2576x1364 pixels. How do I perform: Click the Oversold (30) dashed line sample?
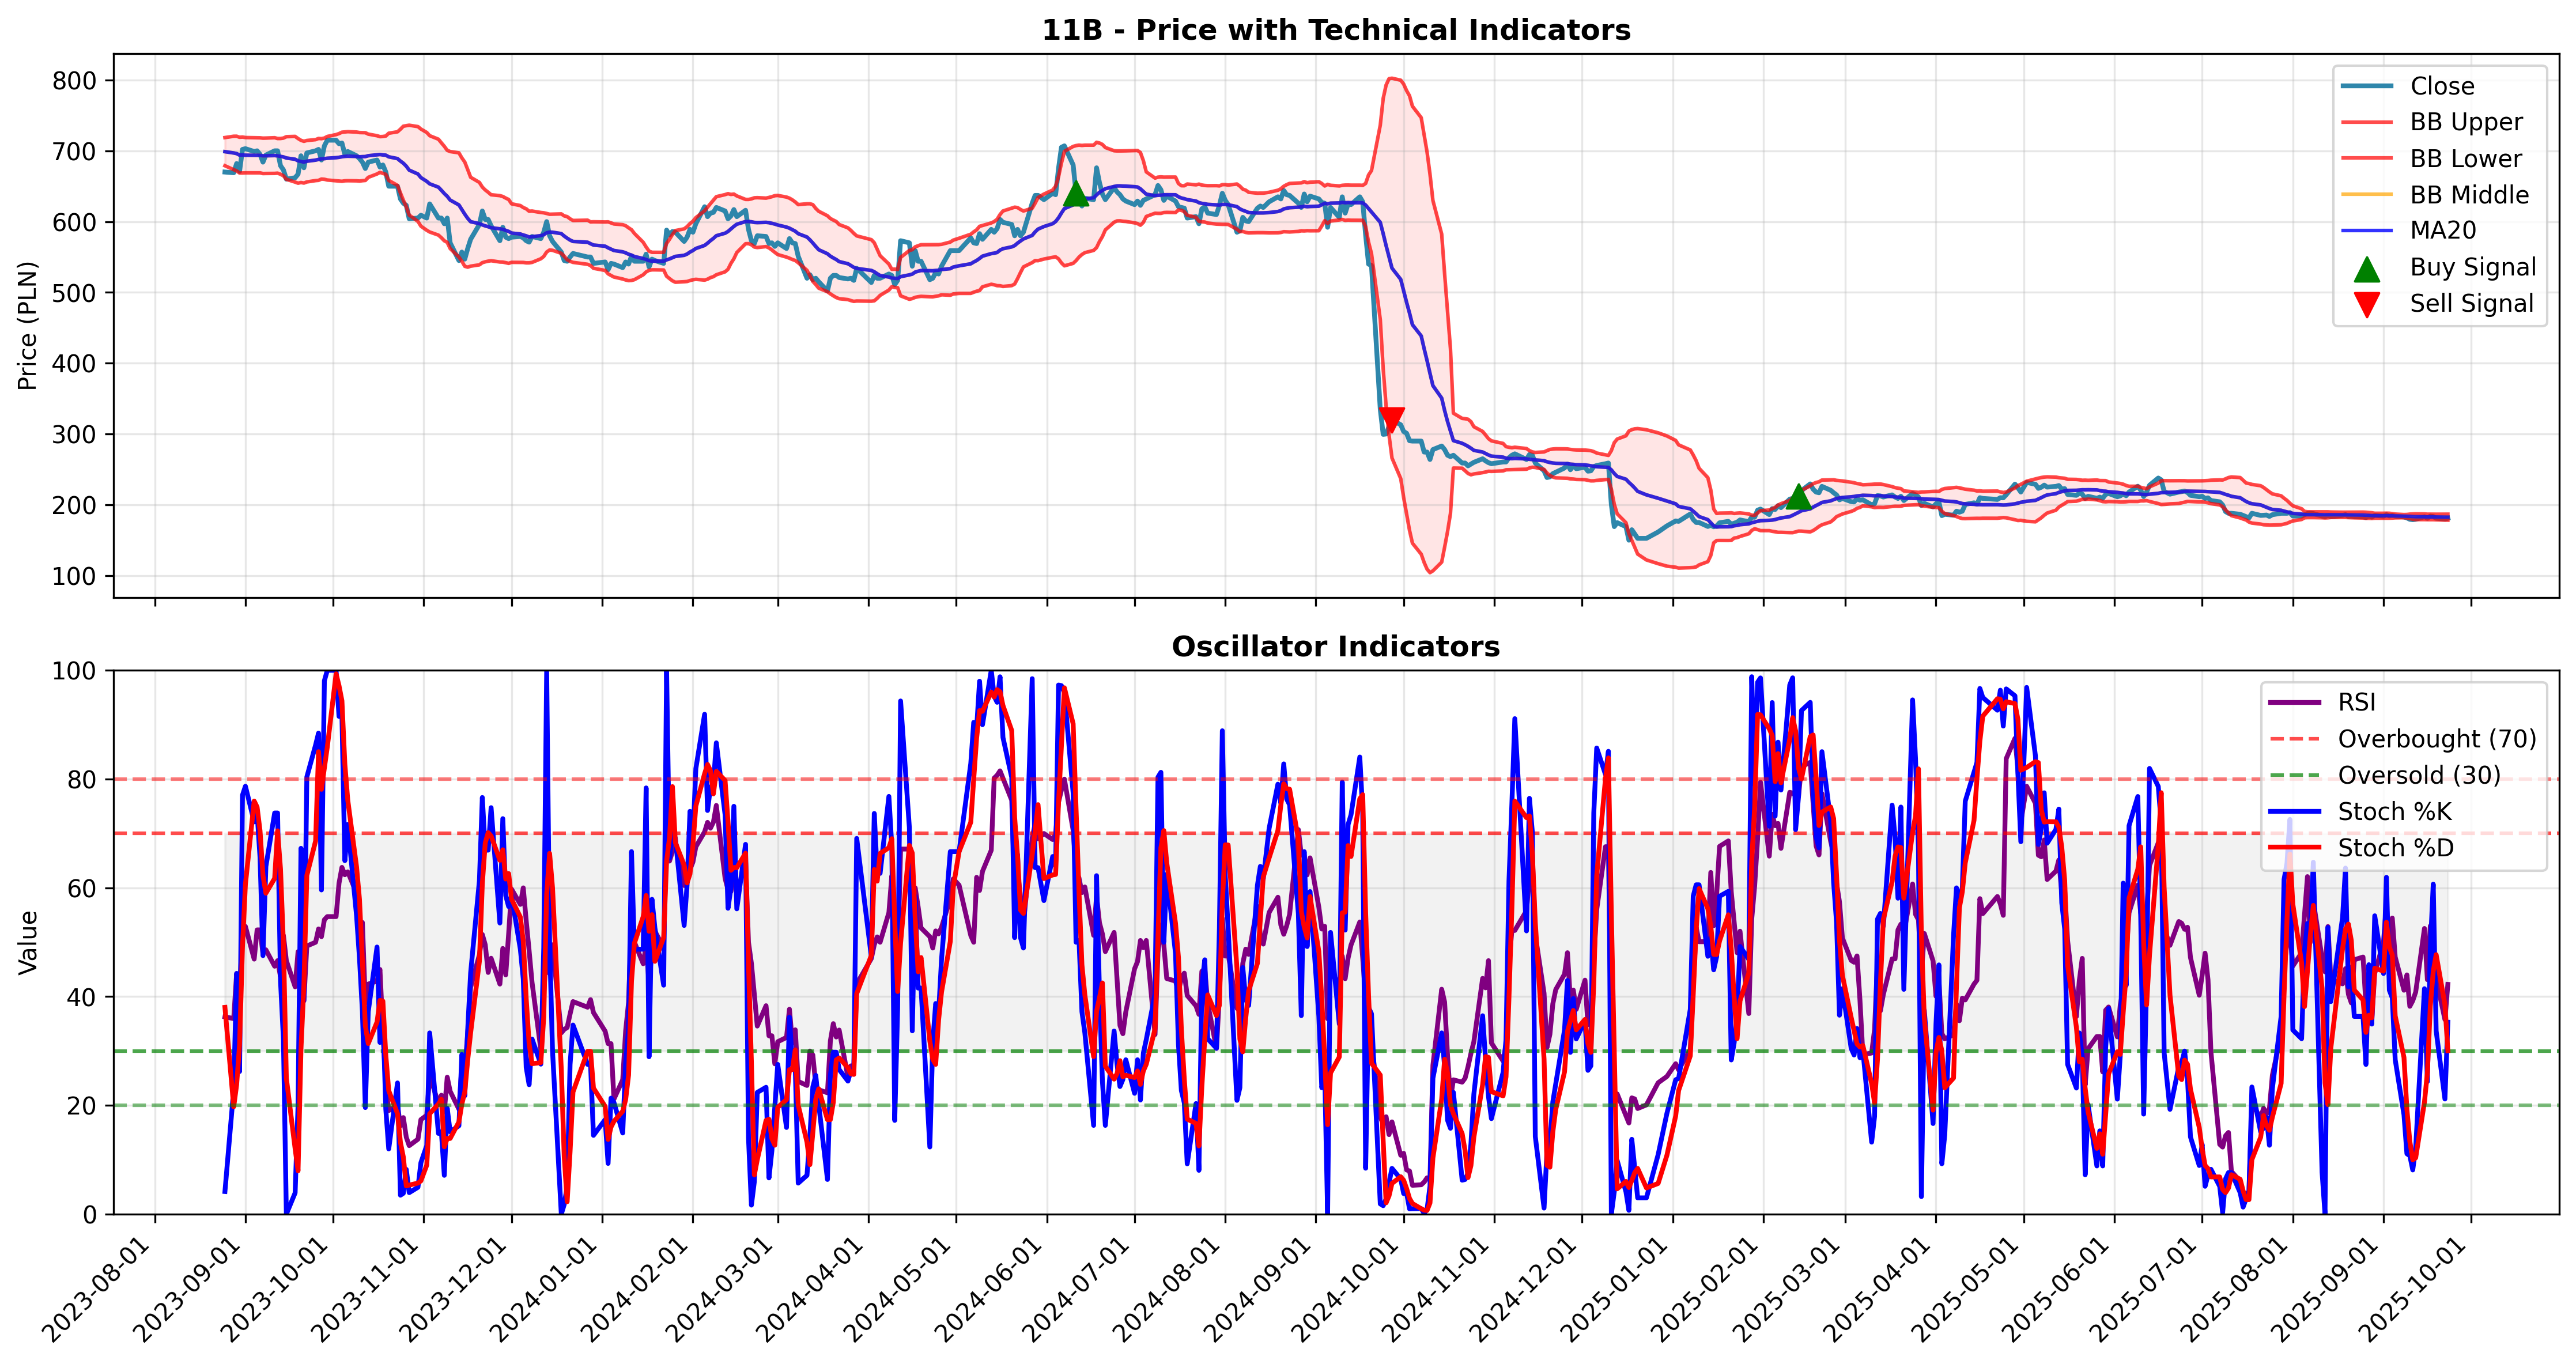pyautogui.click(x=2294, y=775)
